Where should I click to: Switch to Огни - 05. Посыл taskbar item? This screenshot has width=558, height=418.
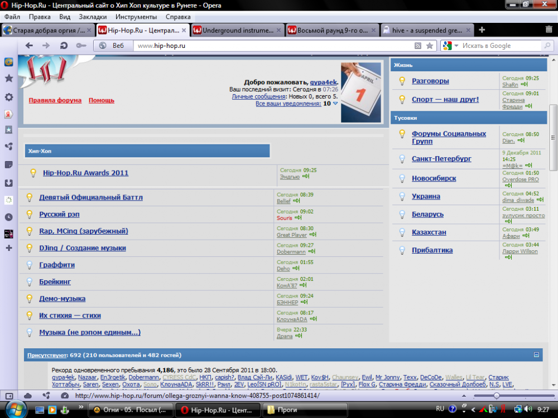click(130, 410)
